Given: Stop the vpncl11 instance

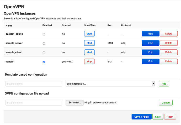Looking at the screenshot, I should (89, 61).
